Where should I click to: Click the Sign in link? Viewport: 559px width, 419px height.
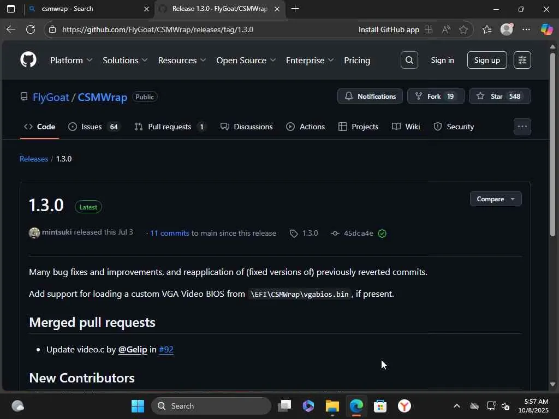[x=442, y=60]
